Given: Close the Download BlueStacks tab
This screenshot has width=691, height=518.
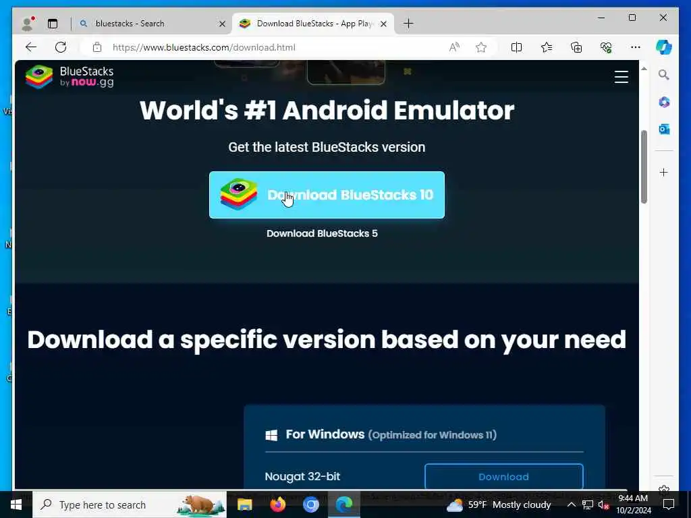Looking at the screenshot, I should point(383,24).
